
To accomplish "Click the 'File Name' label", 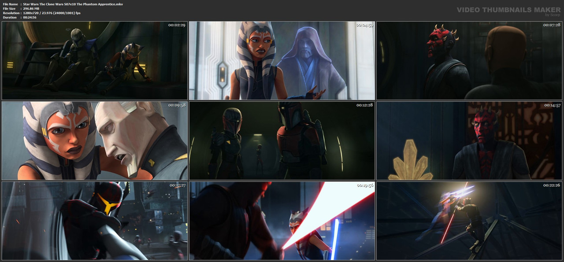I will point(10,4).
